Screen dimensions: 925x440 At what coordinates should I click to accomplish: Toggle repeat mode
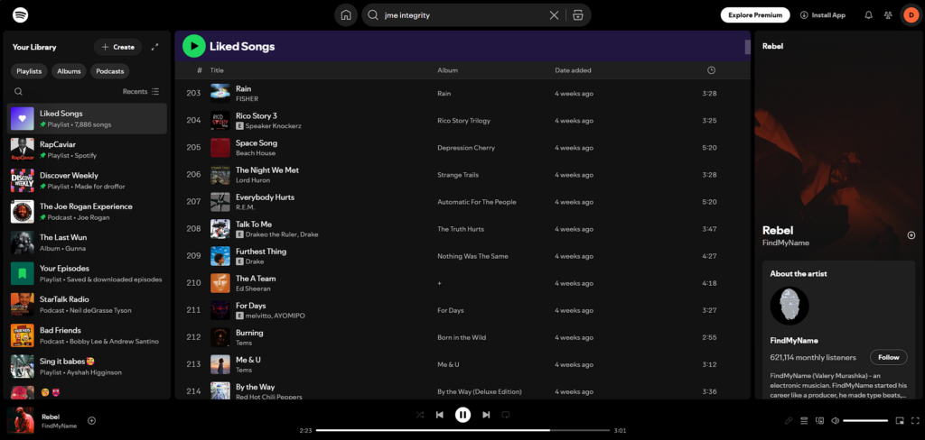[506, 415]
